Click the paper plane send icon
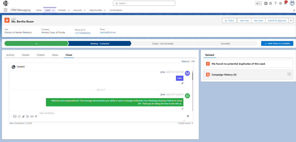The width and height of the screenshot is (296, 142). point(188,116)
